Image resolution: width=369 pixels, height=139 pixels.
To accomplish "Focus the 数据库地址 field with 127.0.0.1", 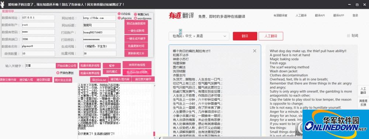I will tap(38, 18).
